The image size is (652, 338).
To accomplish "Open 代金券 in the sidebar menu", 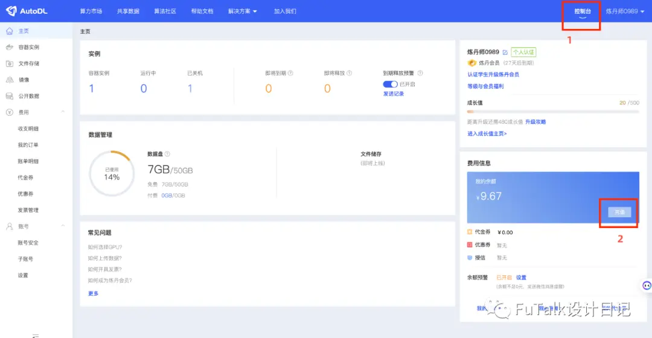I will (25, 177).
